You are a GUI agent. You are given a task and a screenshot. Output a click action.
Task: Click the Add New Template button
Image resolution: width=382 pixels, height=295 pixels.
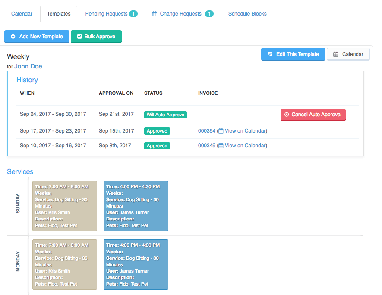pos(37,37)
